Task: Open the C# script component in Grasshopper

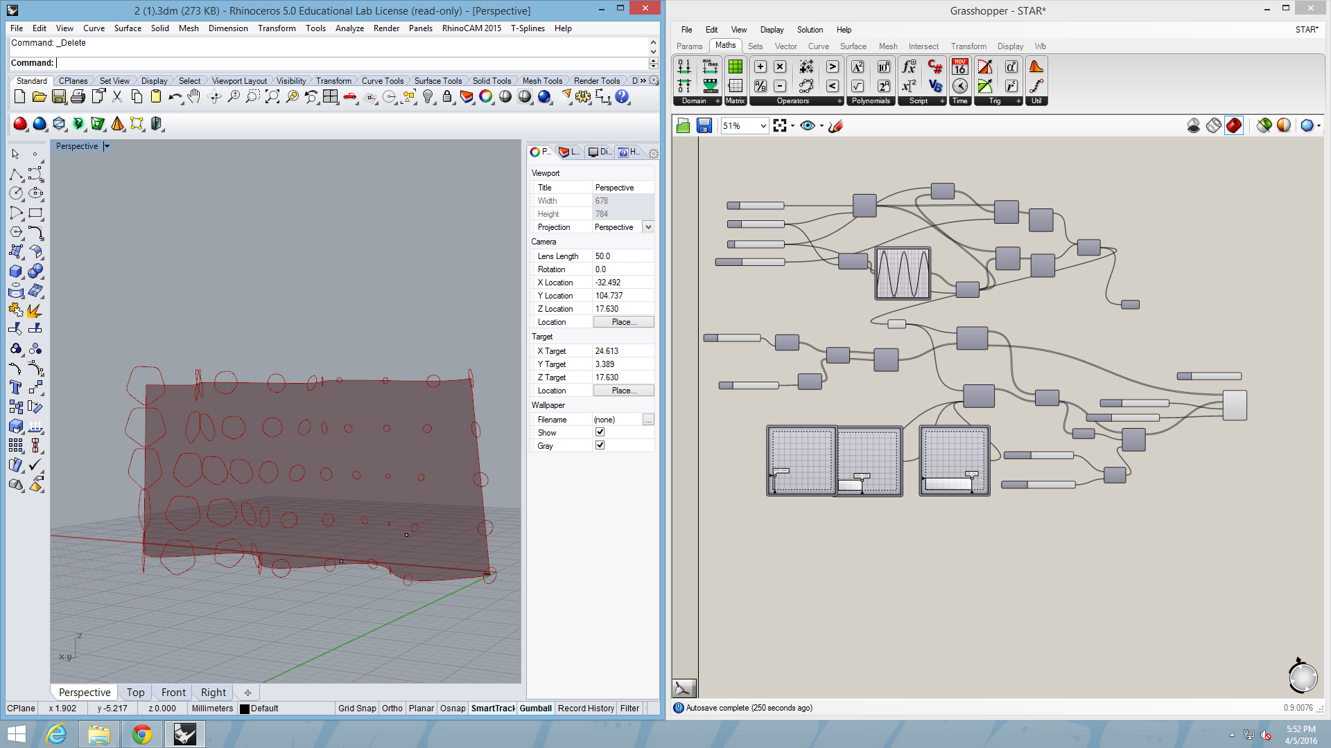Action: (x=934, y=66)
